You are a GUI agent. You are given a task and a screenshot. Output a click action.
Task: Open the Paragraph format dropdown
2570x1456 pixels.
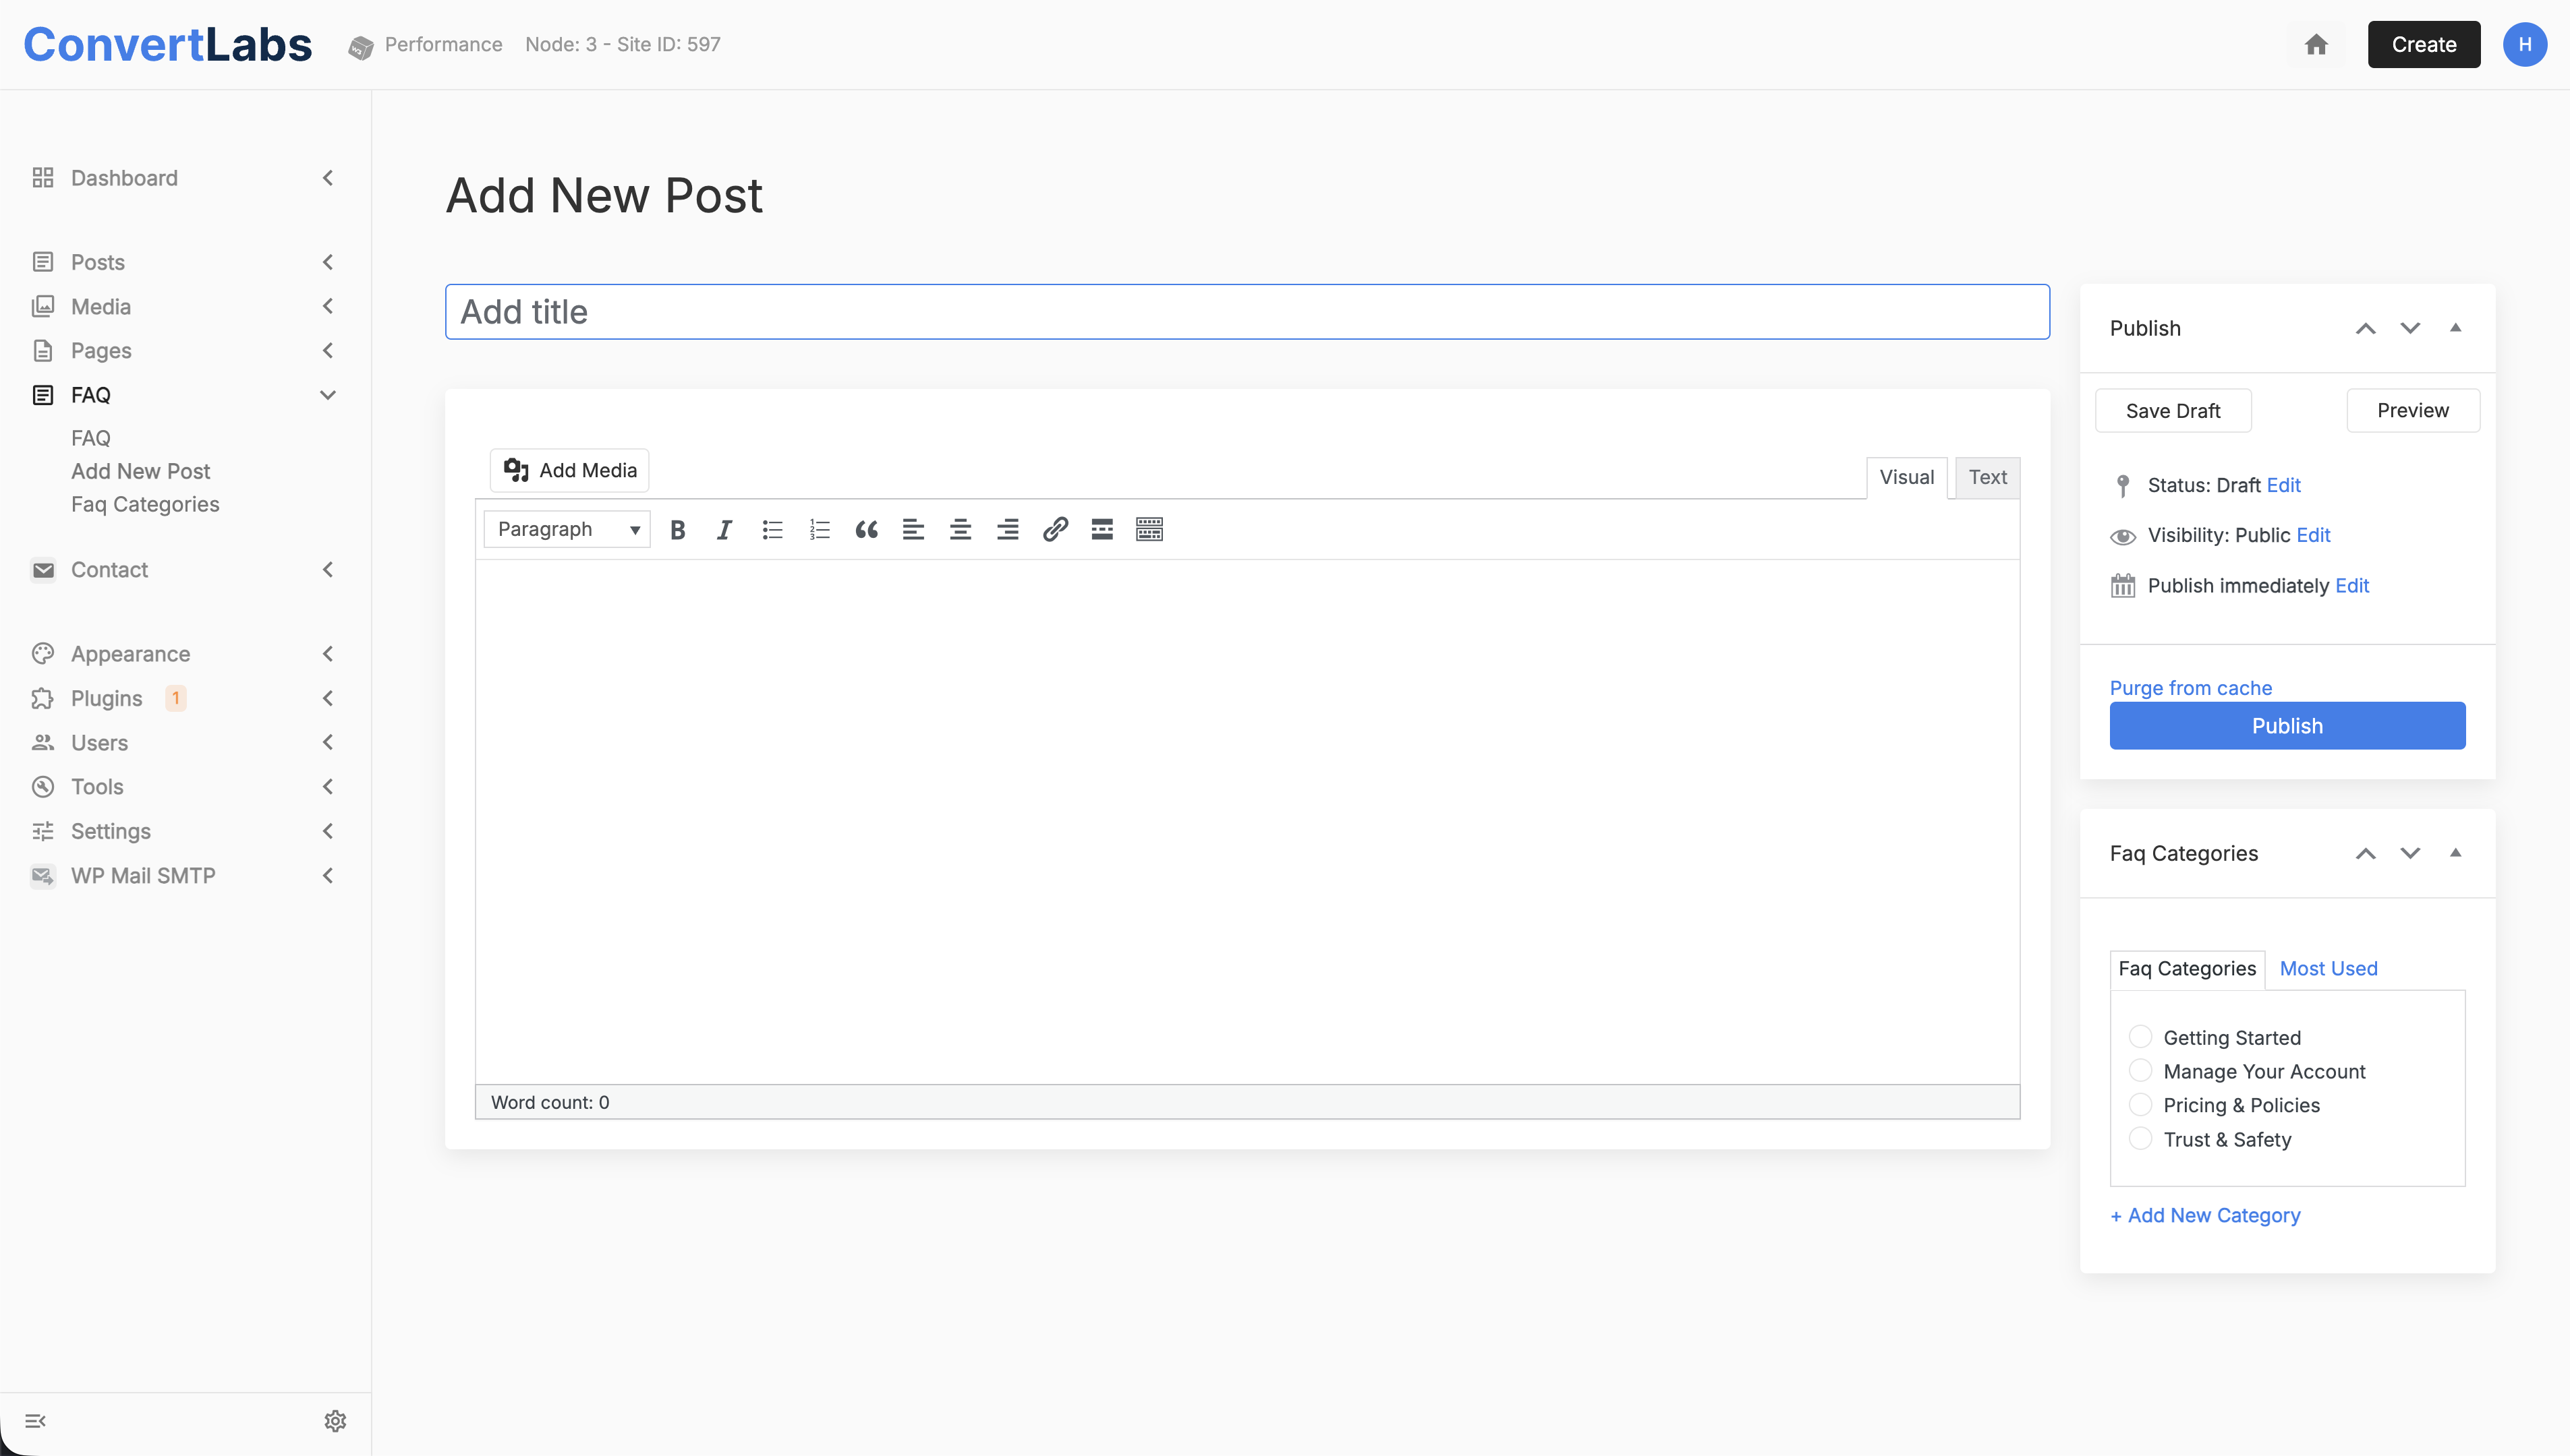(x=566, y=530)
